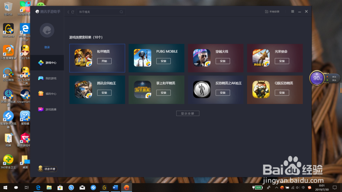Click the 语音开黑 voice chat button

click(x=47, y=169)
